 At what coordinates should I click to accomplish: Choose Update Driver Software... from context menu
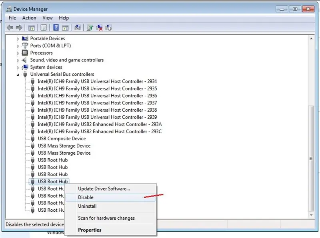tap(110, 189)
